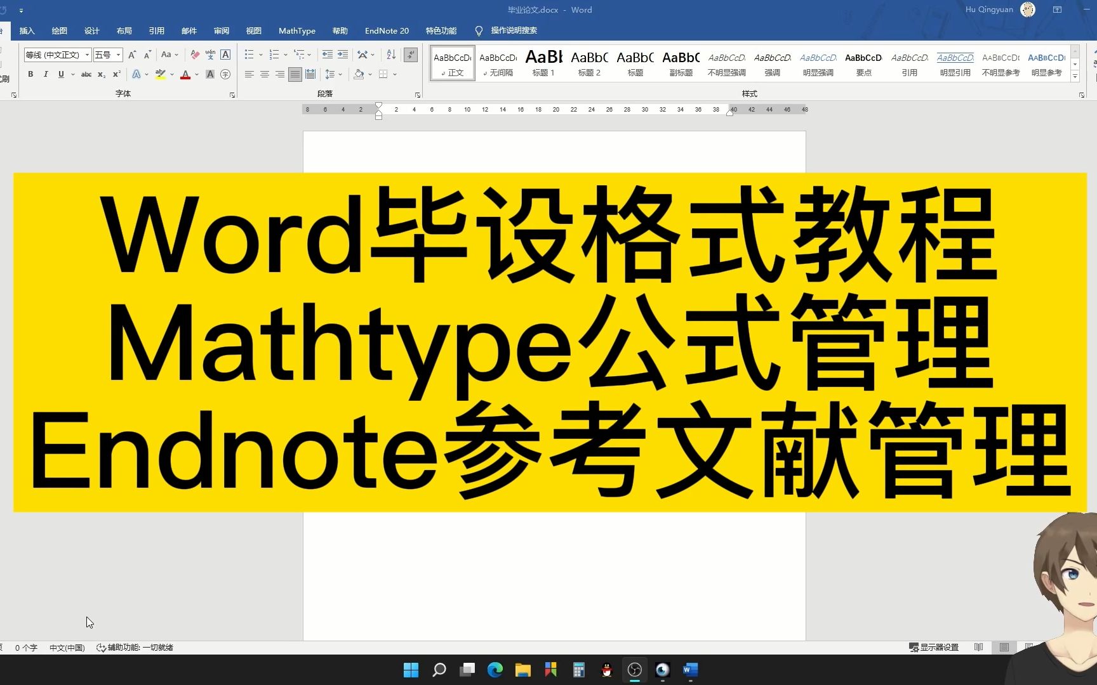
Task: Click the Asian layout icon in paragraph group
Action: (362, 55)
